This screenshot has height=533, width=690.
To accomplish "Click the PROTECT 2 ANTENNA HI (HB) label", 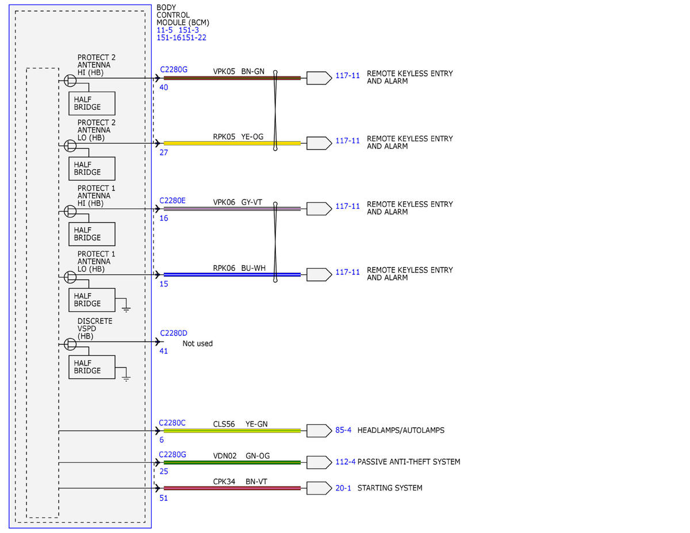I will tap(97, 65).
